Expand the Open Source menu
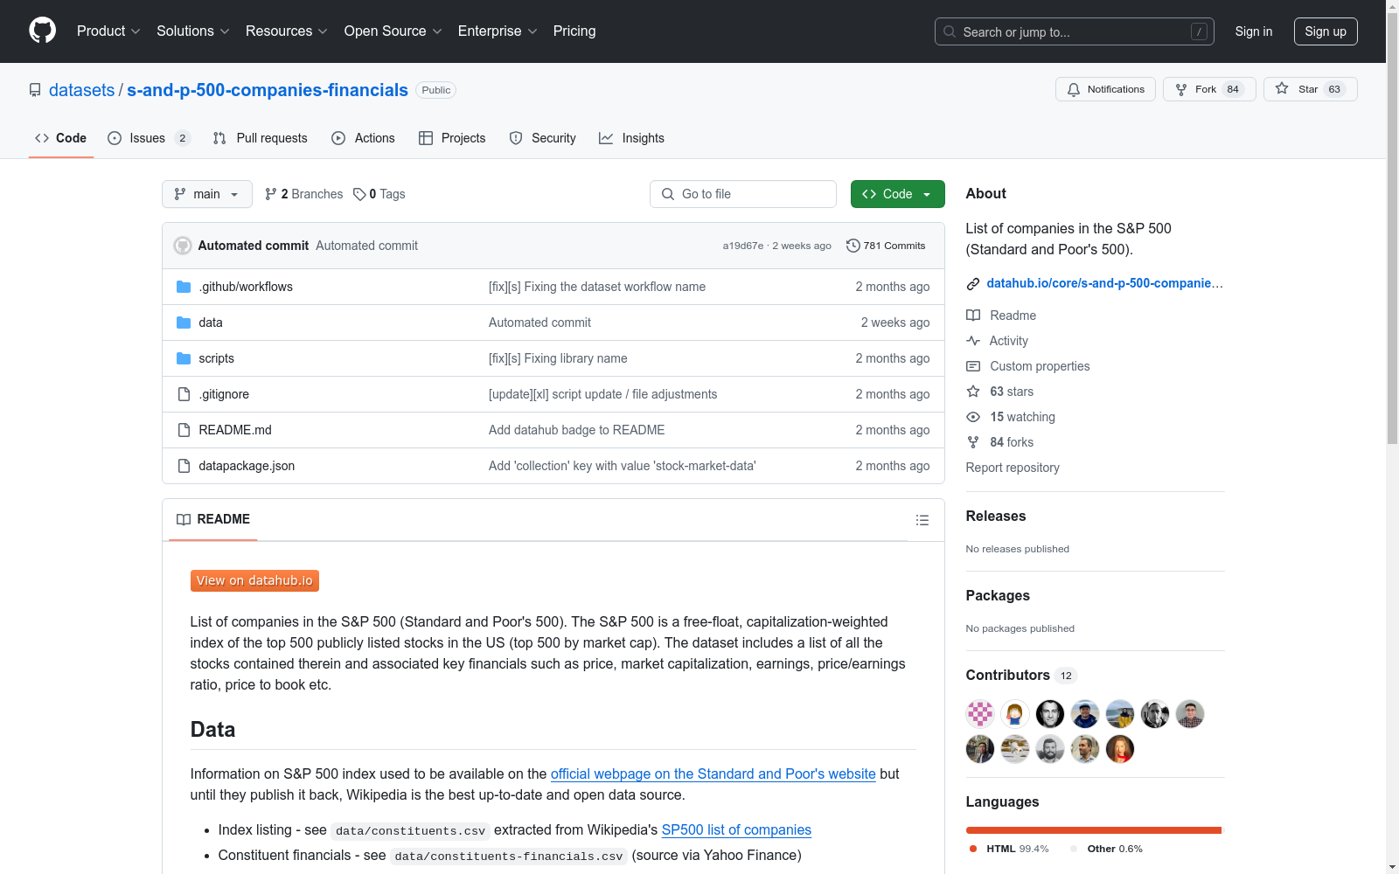The height and width of the screenshot is (874, 1399). (x=393, y=31)
